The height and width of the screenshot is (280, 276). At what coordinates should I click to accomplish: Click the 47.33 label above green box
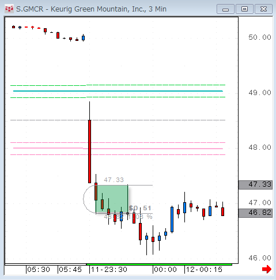114,180
